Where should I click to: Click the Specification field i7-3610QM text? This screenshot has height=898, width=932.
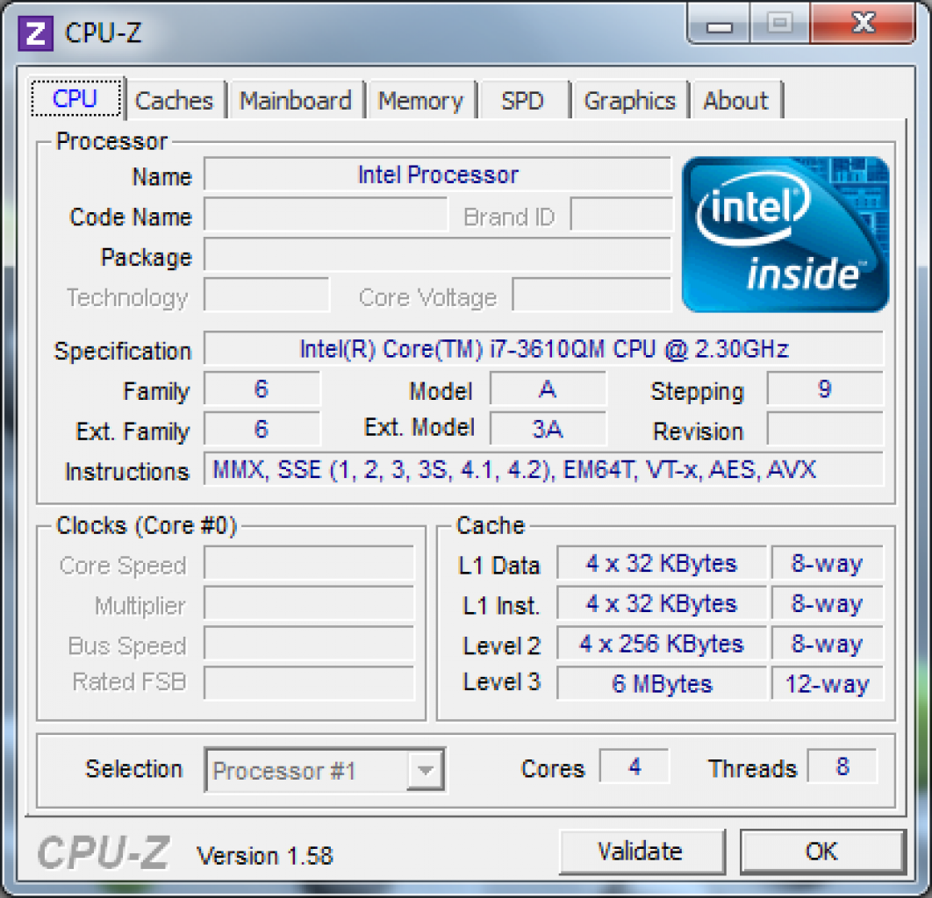(x=543, y=349)
